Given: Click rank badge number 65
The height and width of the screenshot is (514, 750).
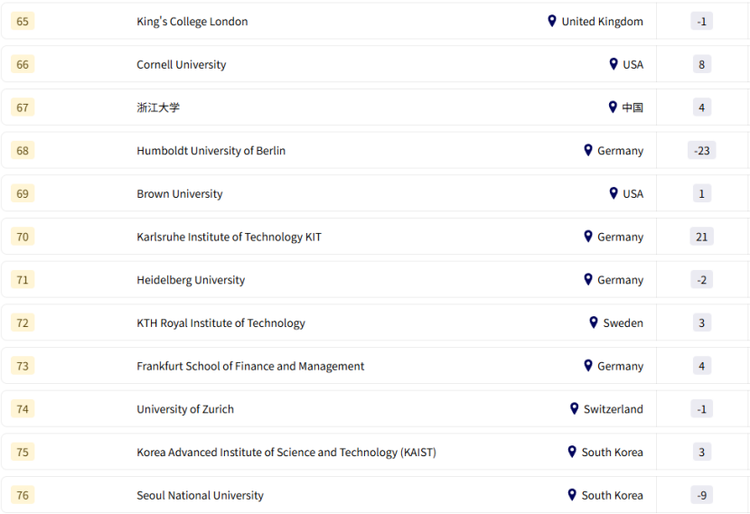Looking at the screenshot, I should coord(23,22).
